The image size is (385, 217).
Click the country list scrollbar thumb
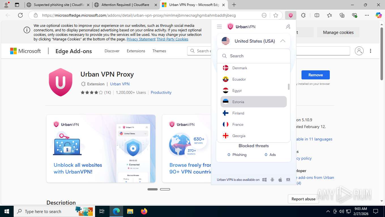(x=289, y=87)
